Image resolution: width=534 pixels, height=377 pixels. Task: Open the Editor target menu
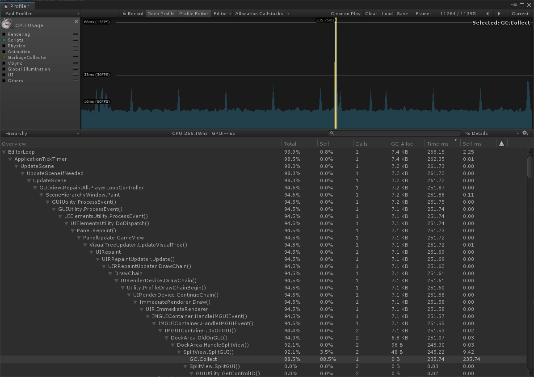(222, 13)
